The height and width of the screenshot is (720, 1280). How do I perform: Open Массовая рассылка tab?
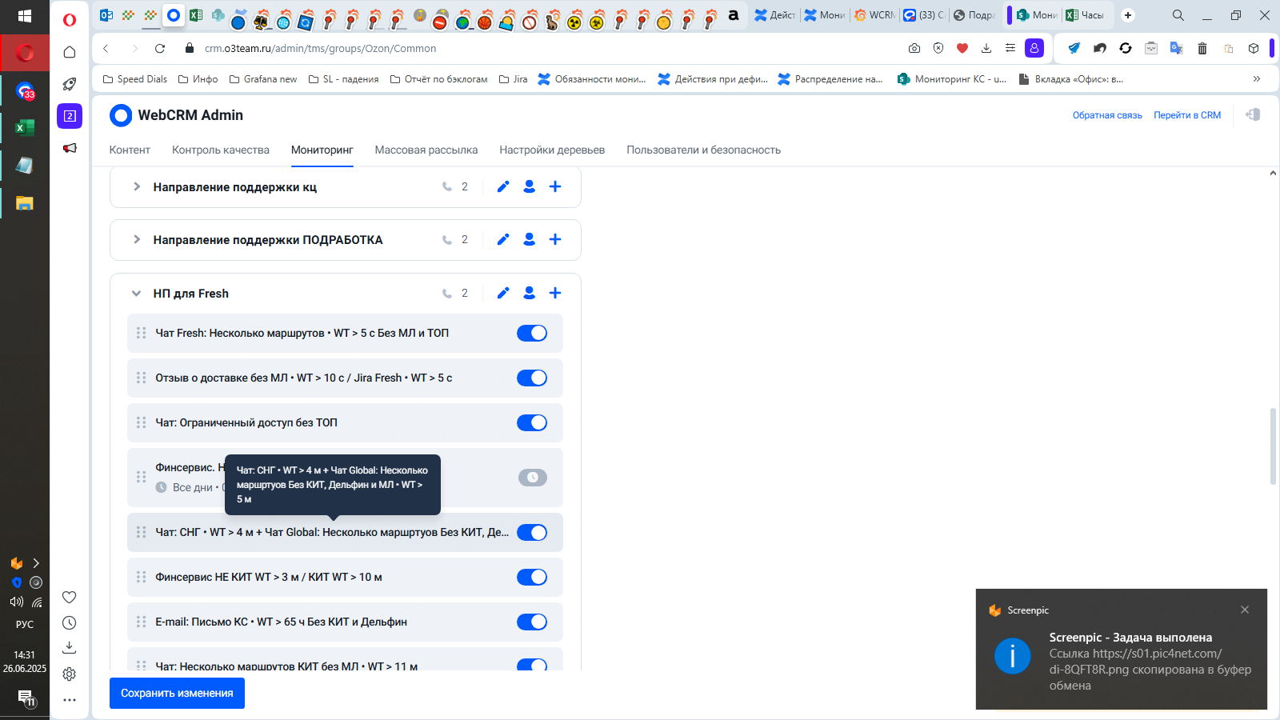pos(426,150)
